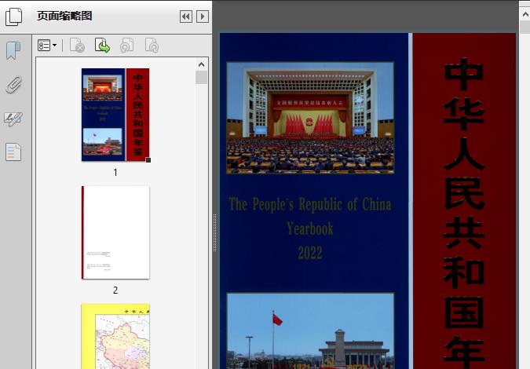Image resolution: width=530 pixels, height=369 pixels.
Task: Expand the panel using right arrow button
Action: tap(203, 16)
